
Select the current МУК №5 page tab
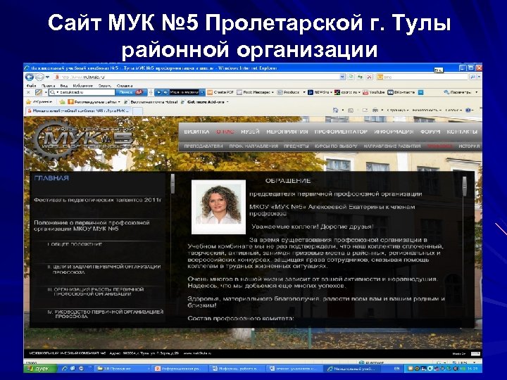click(79, 111)
